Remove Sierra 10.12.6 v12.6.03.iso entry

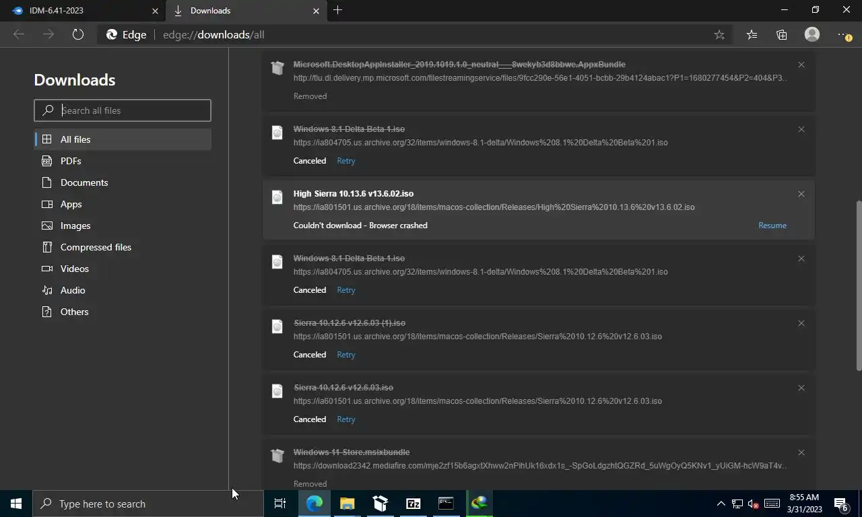pos(801,388)
